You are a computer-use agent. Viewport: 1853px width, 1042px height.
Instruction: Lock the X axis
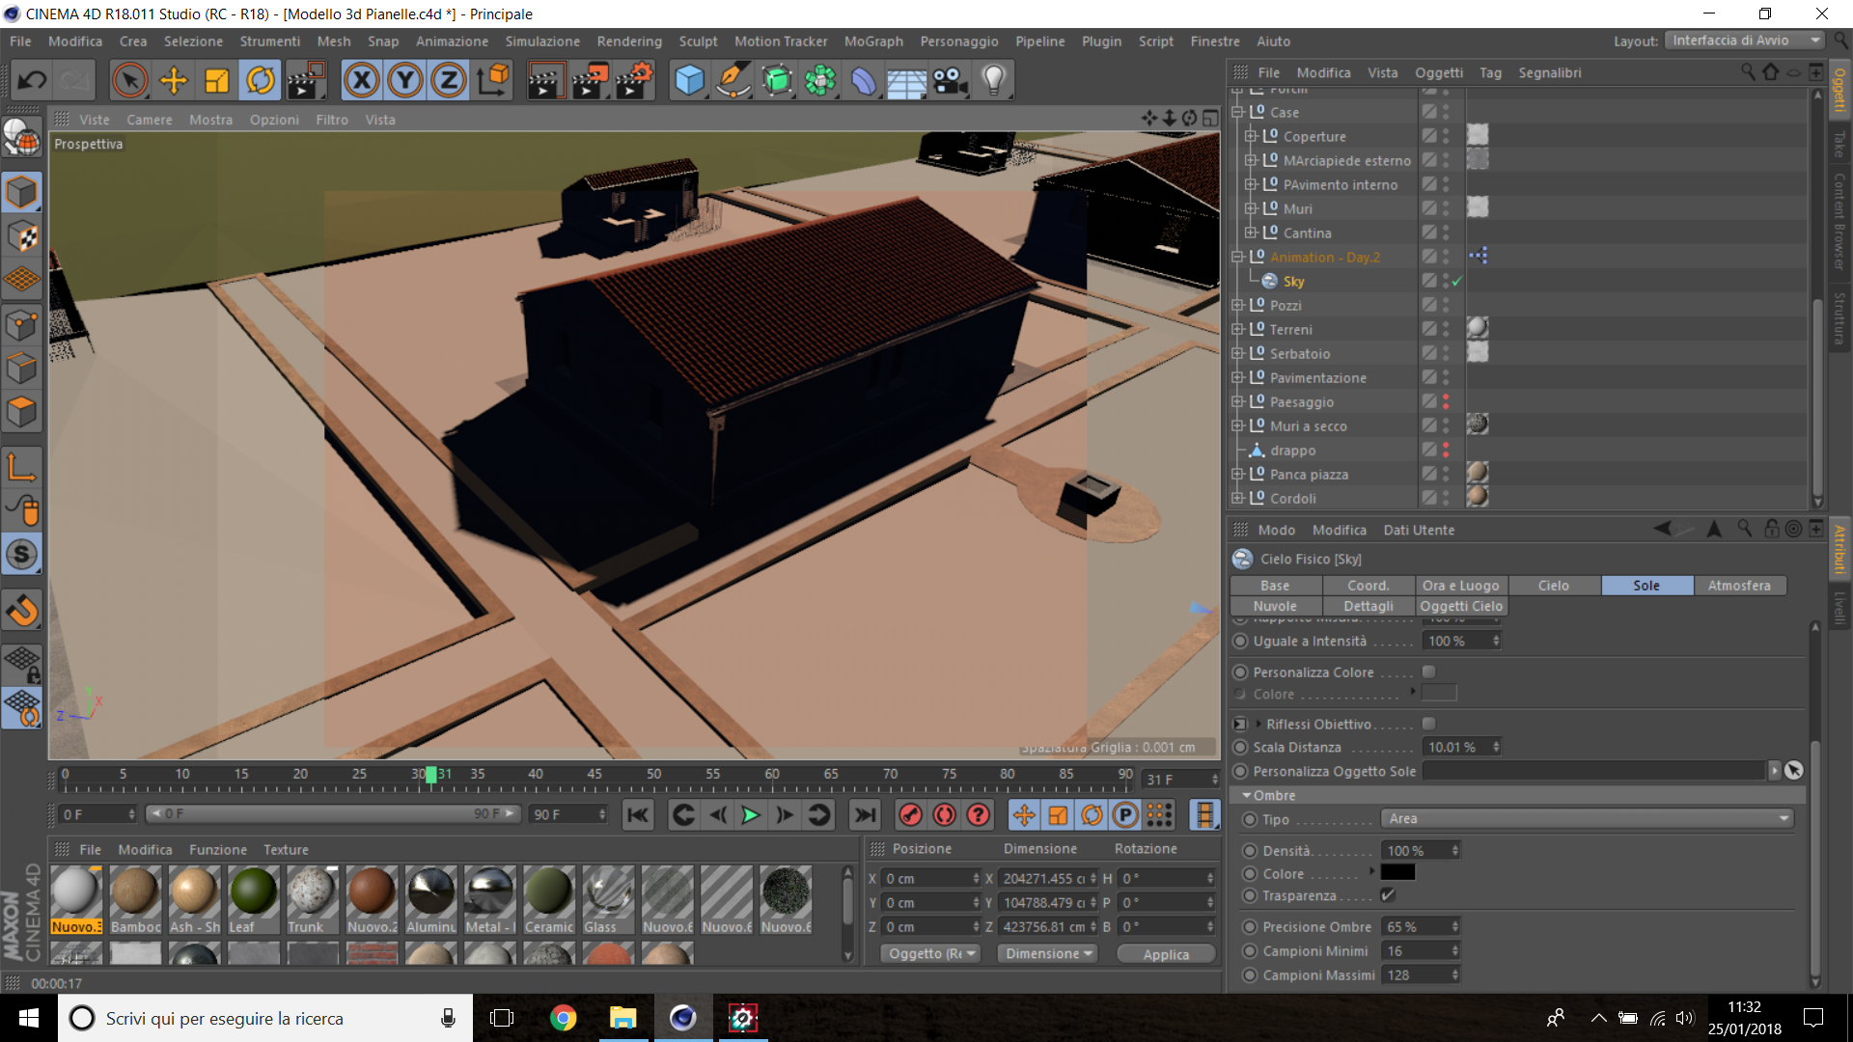tap(362, 81)
